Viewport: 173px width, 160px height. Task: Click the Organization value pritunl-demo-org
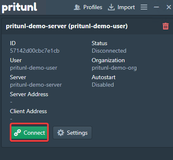click(x=114, y=68)
